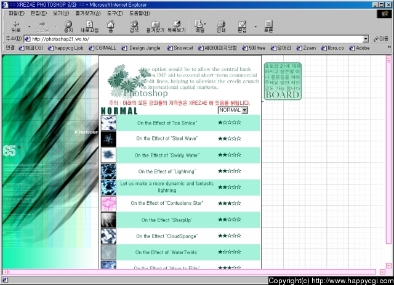Open the Adobe links bar shortcut
The image size is (394, 285).
coord(360,48)
